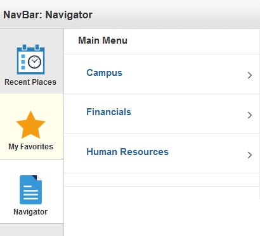
Task: Click the blank space in Campus row
Action: [x=184, y=74]
